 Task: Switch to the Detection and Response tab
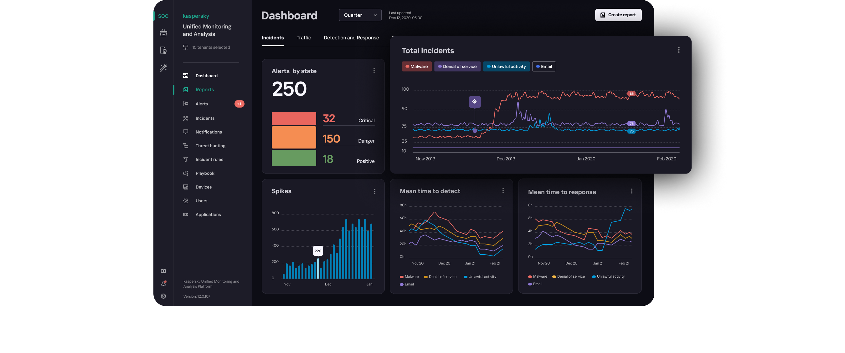coord(351,38)
